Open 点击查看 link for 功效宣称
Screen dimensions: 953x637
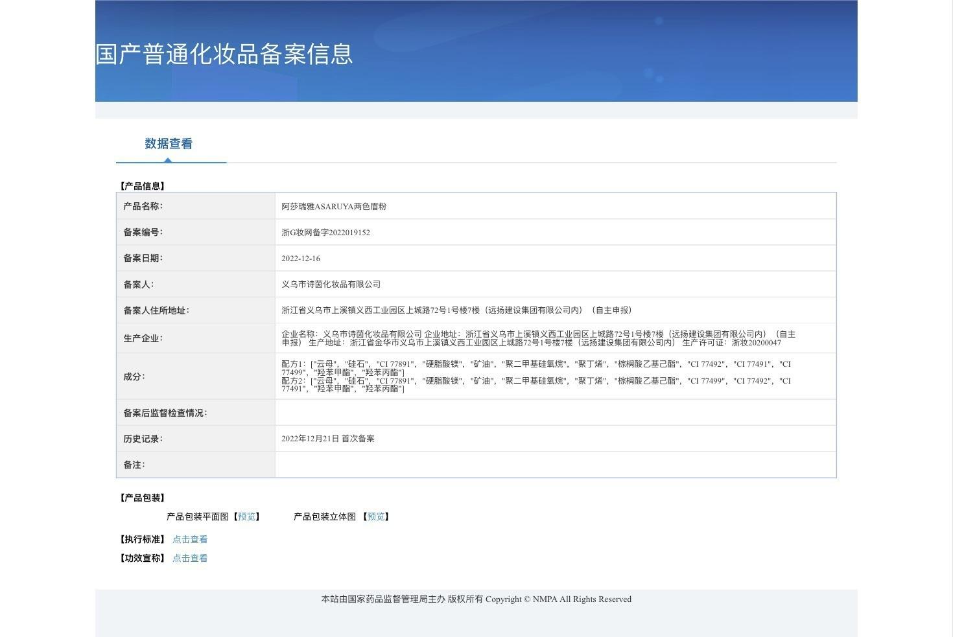click(x=190, y=558)
